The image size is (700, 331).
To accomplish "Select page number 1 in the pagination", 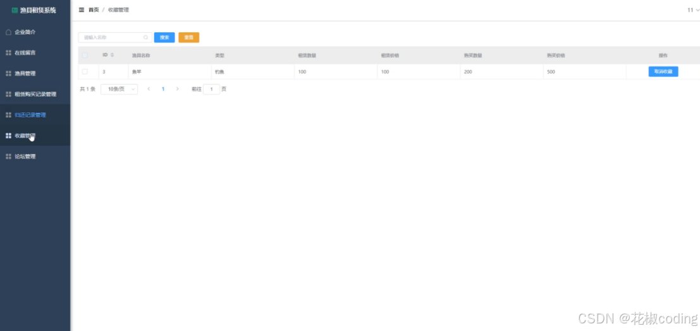I will [x=163, y=89].
